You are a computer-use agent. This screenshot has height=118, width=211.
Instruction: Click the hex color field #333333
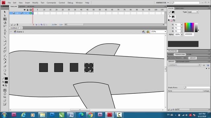tap(189, 34)
